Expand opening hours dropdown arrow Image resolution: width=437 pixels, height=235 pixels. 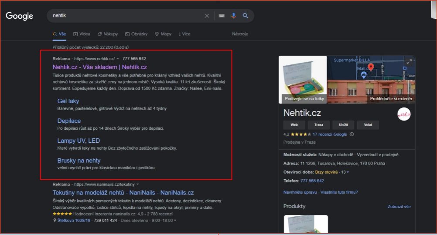348,172
